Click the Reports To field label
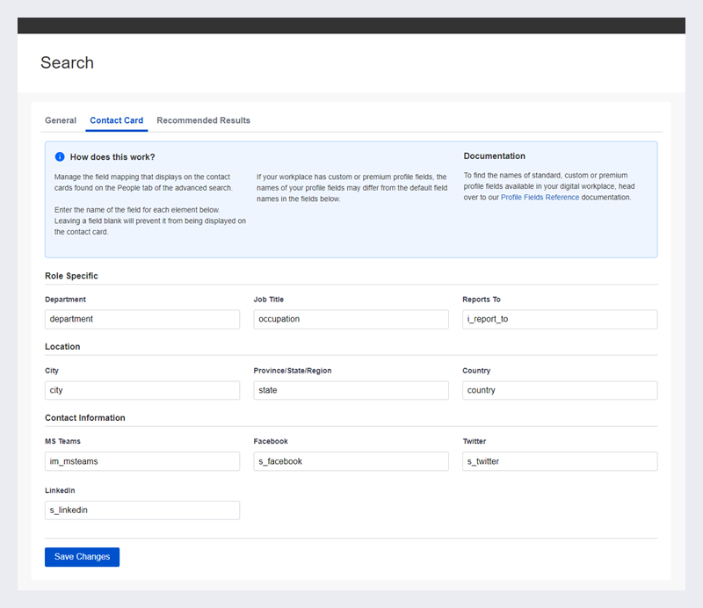The image size is (703, 608). click(x=482, y=300)
